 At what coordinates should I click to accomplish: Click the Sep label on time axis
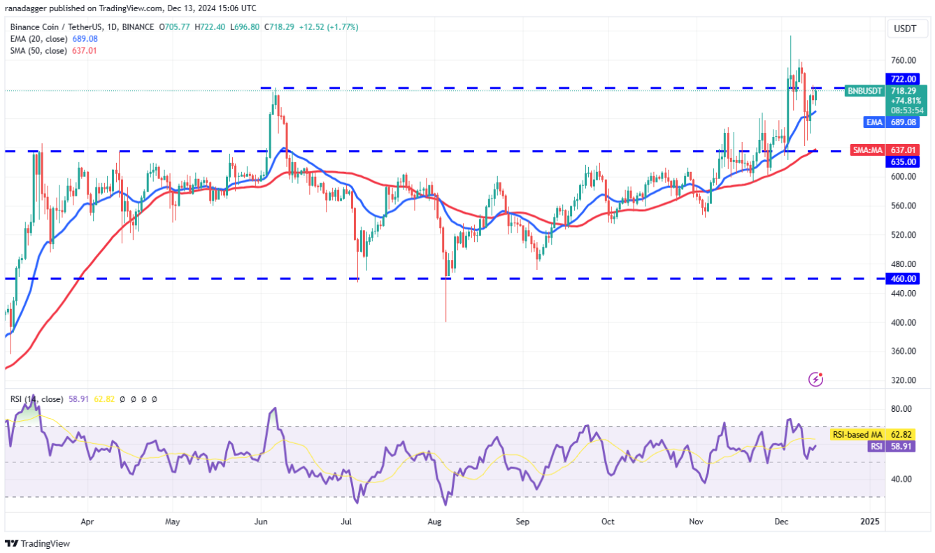click(522, 522)
